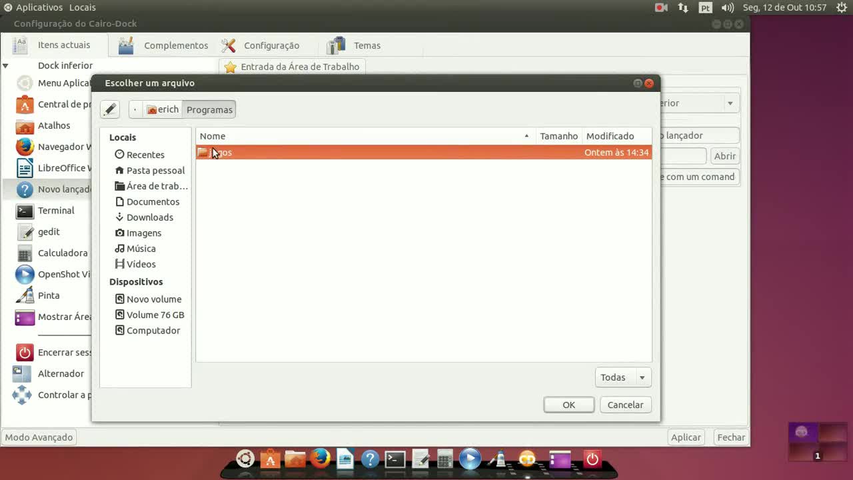Toggle the pencil path-entry button in file dialog
The height and width of the screenshot is (480, 853).
[110, 109]
